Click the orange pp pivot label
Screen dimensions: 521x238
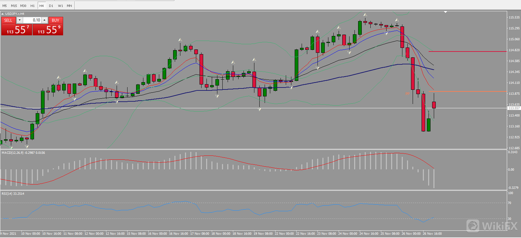[407, 93]
